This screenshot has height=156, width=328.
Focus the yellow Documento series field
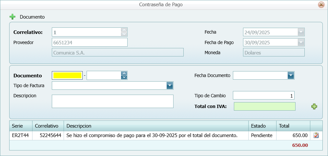67,75
